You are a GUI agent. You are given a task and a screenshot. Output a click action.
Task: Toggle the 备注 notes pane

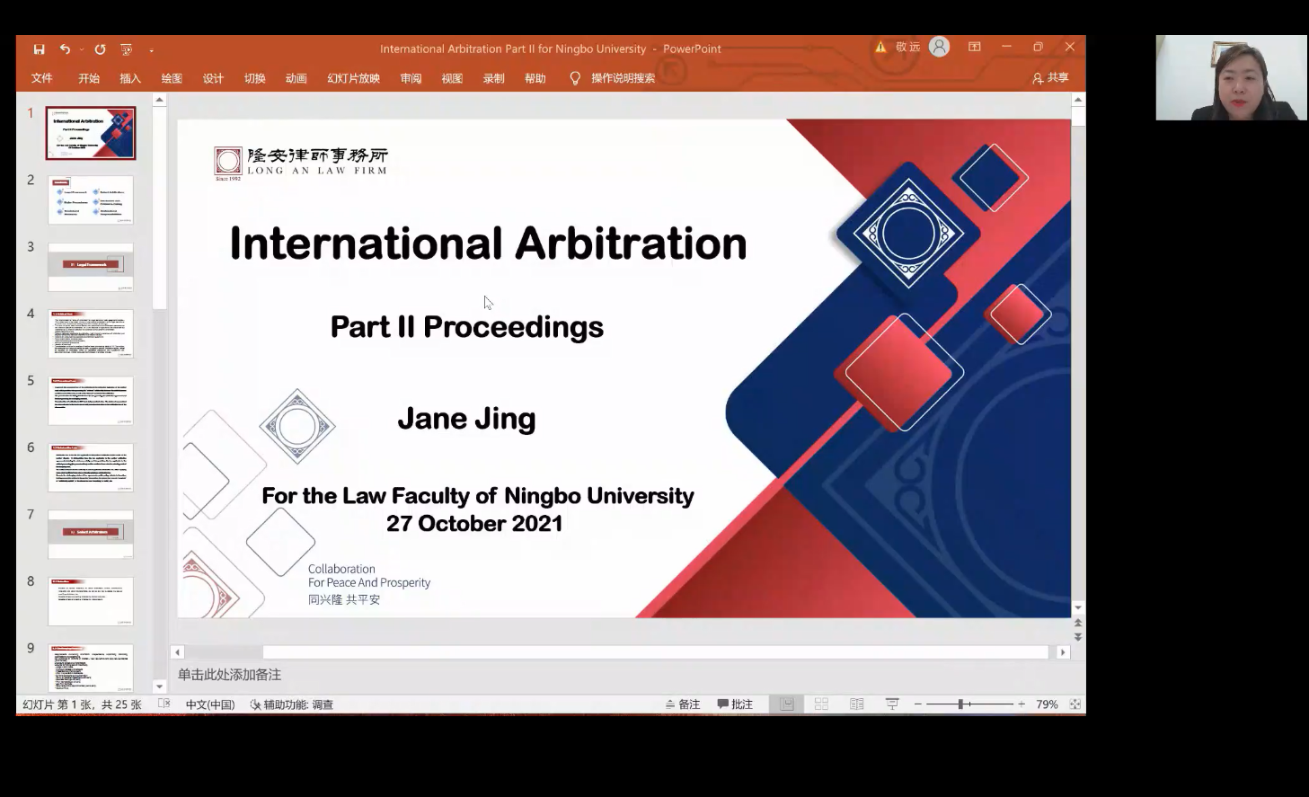pos(683,704)
